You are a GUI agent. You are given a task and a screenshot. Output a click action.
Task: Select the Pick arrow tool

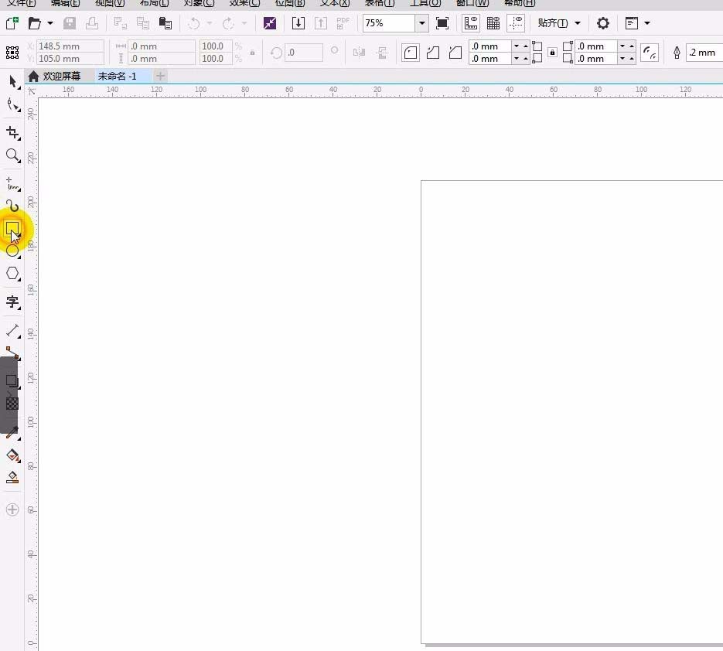pyautogui.click(x=12, y=83)
